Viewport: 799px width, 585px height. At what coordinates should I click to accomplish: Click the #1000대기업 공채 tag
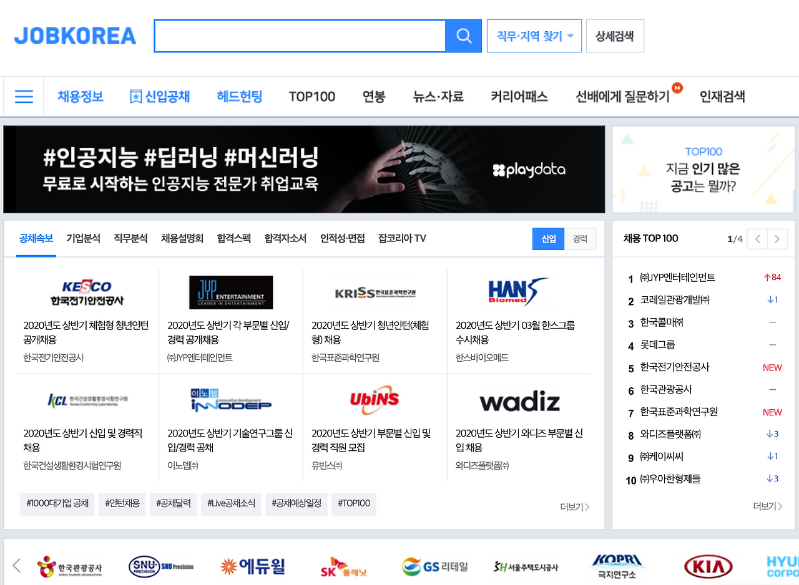(x=57, y=504)
